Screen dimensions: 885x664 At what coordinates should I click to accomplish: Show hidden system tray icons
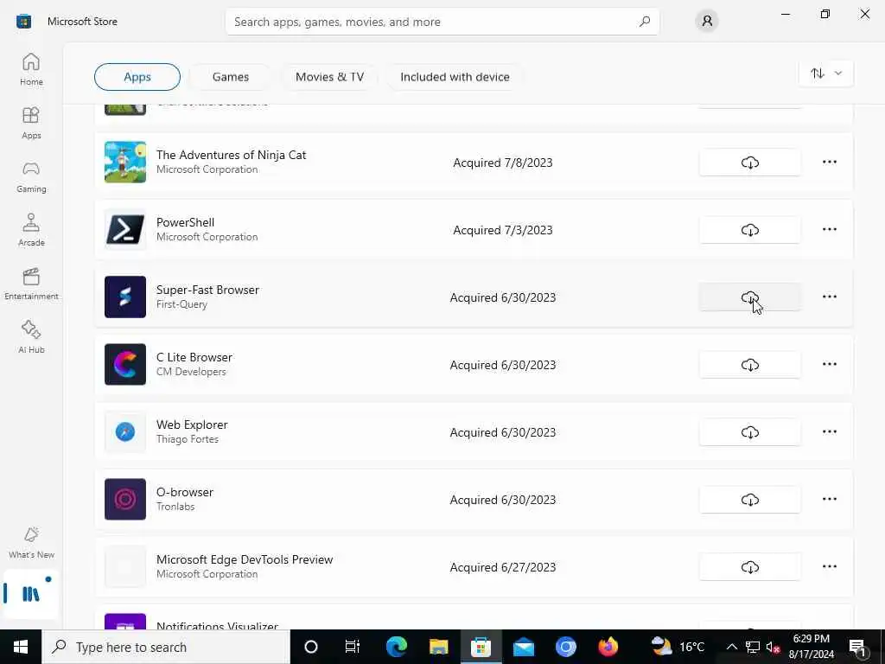(x=731, y=647)
